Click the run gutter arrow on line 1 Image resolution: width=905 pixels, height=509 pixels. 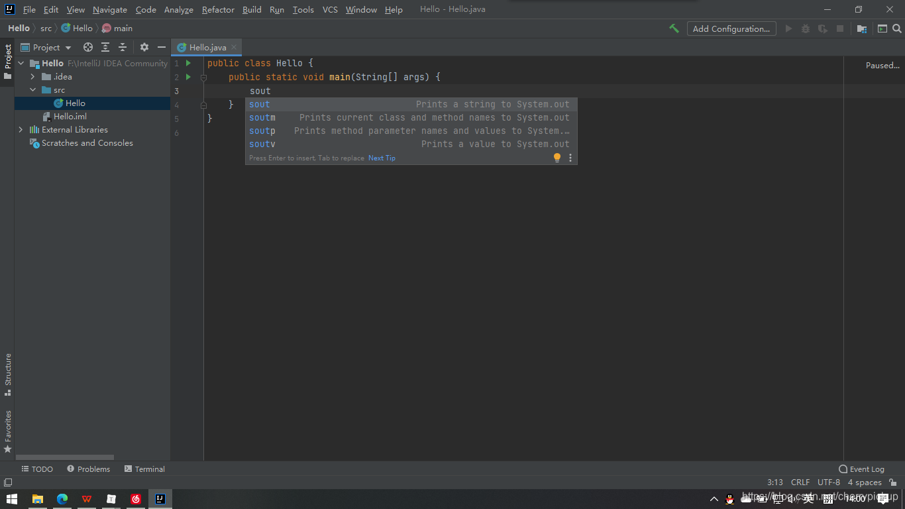188,63
